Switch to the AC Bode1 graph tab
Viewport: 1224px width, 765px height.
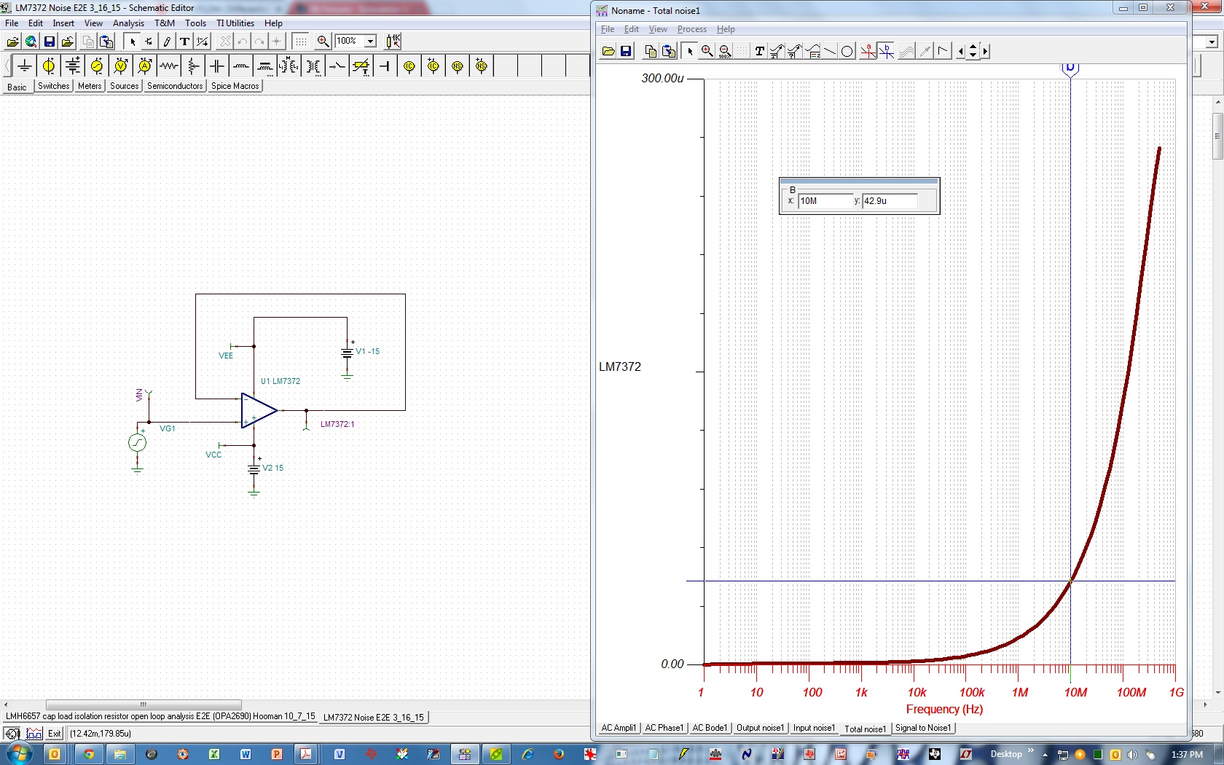(x=710, y=728)
